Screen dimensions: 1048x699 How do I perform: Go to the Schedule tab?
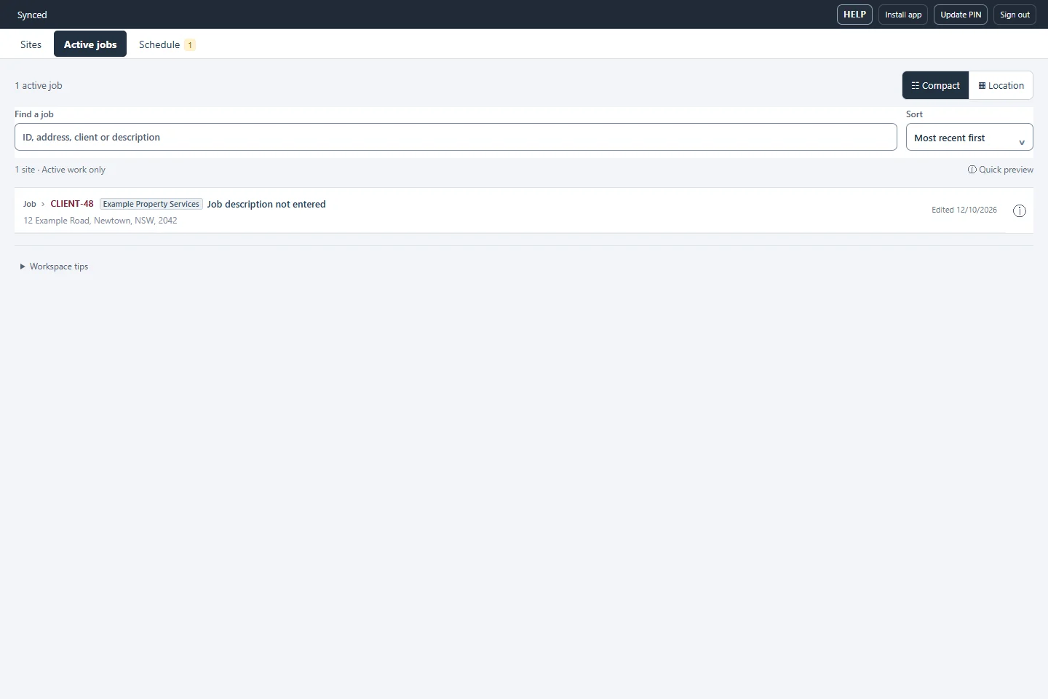167,44
